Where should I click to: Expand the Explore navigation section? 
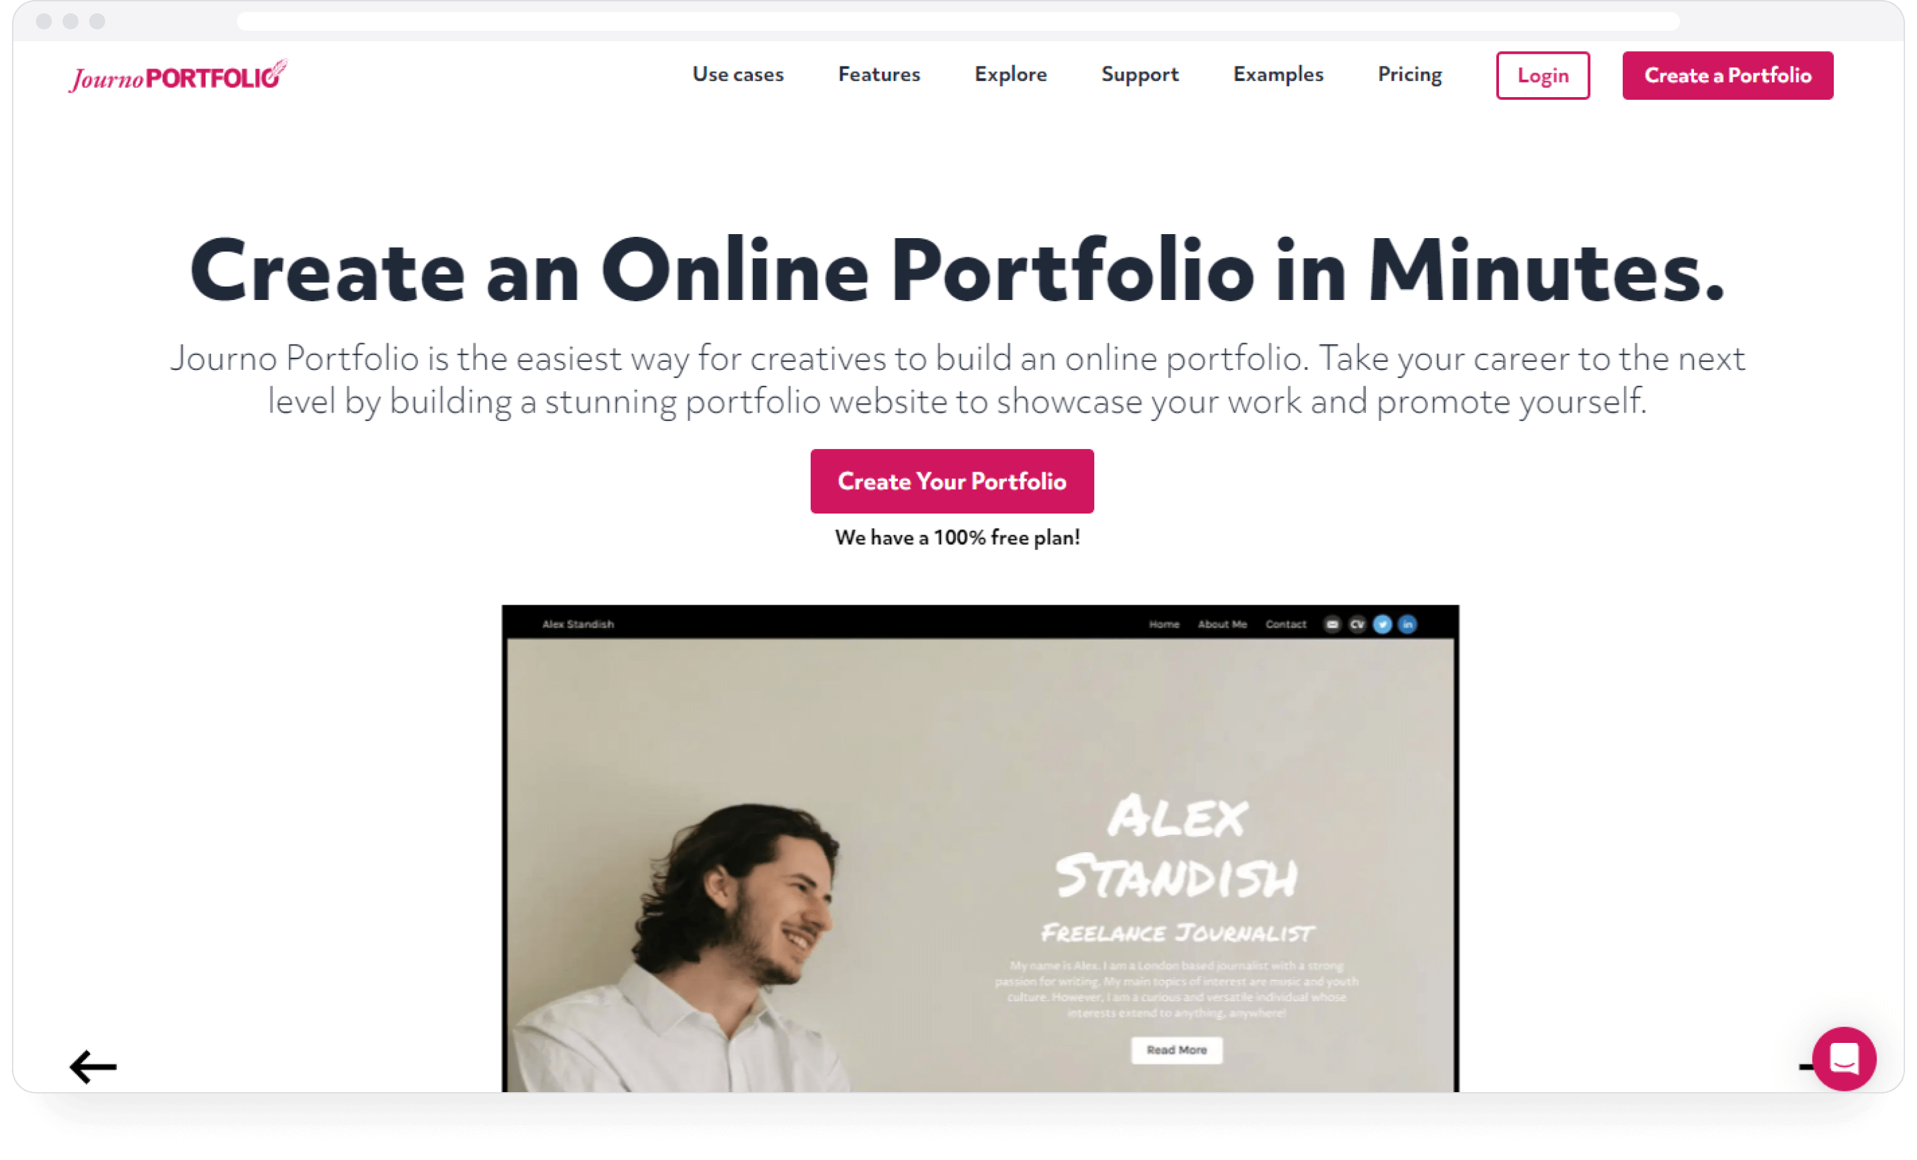1012,75
